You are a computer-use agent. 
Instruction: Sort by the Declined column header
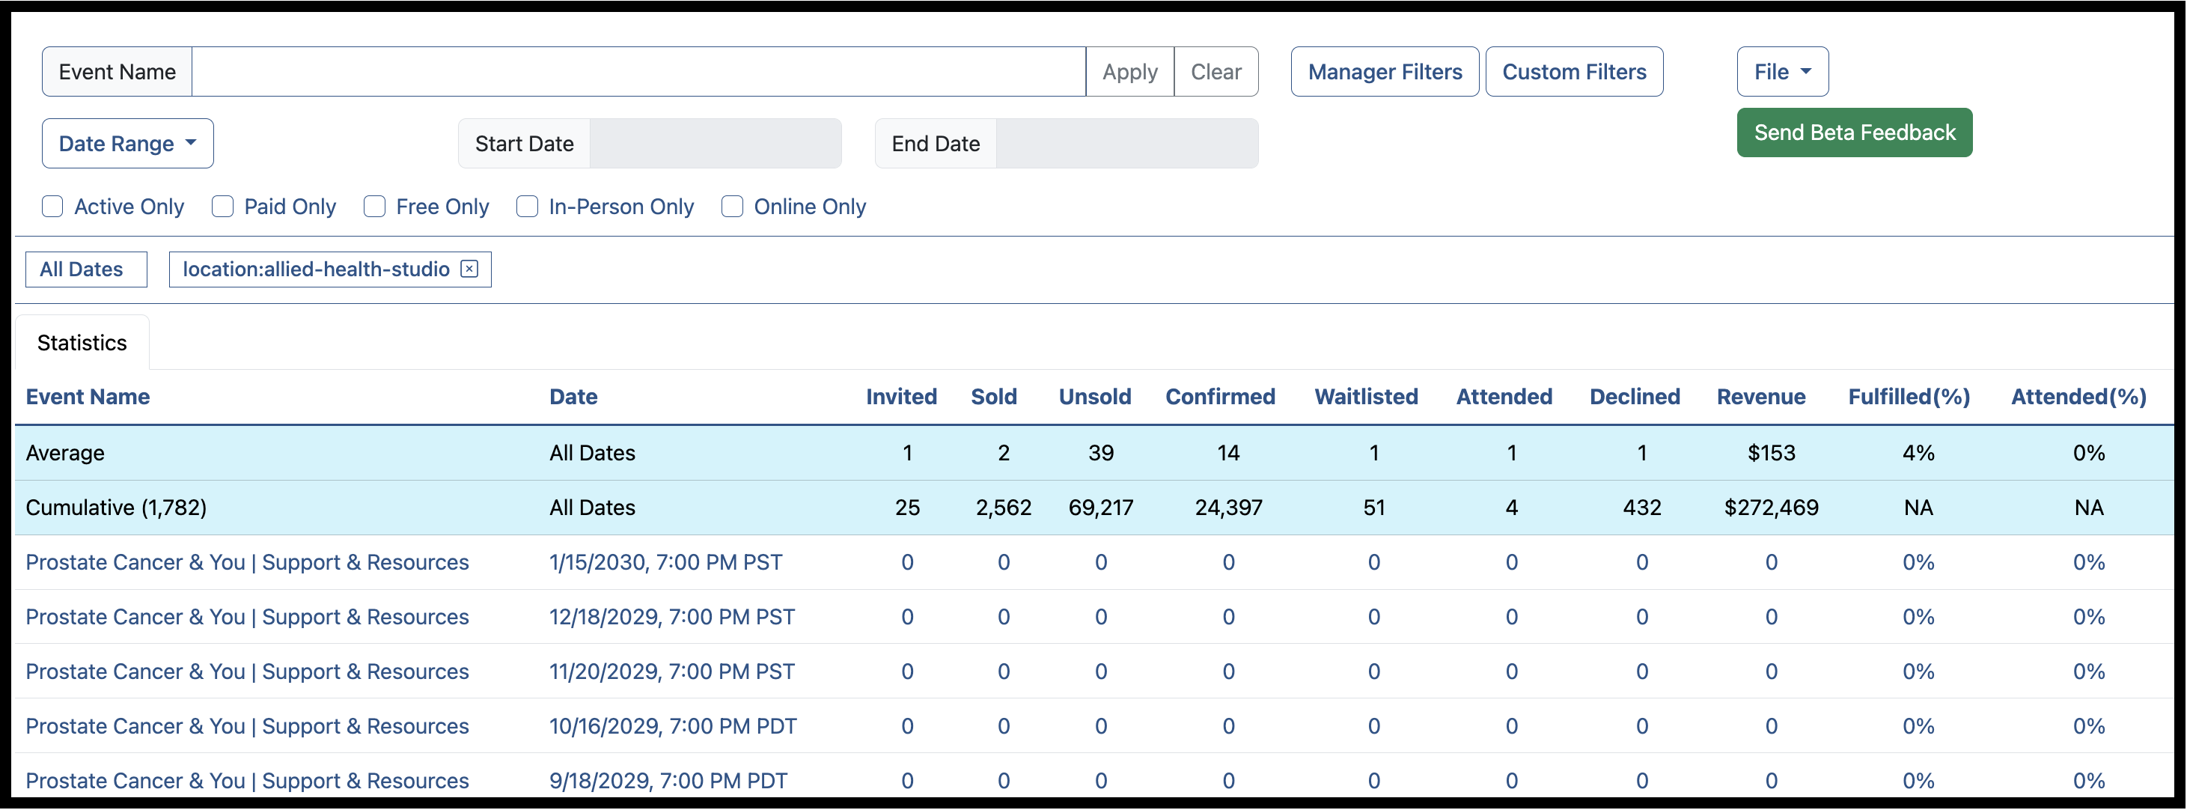[1635, 397]
